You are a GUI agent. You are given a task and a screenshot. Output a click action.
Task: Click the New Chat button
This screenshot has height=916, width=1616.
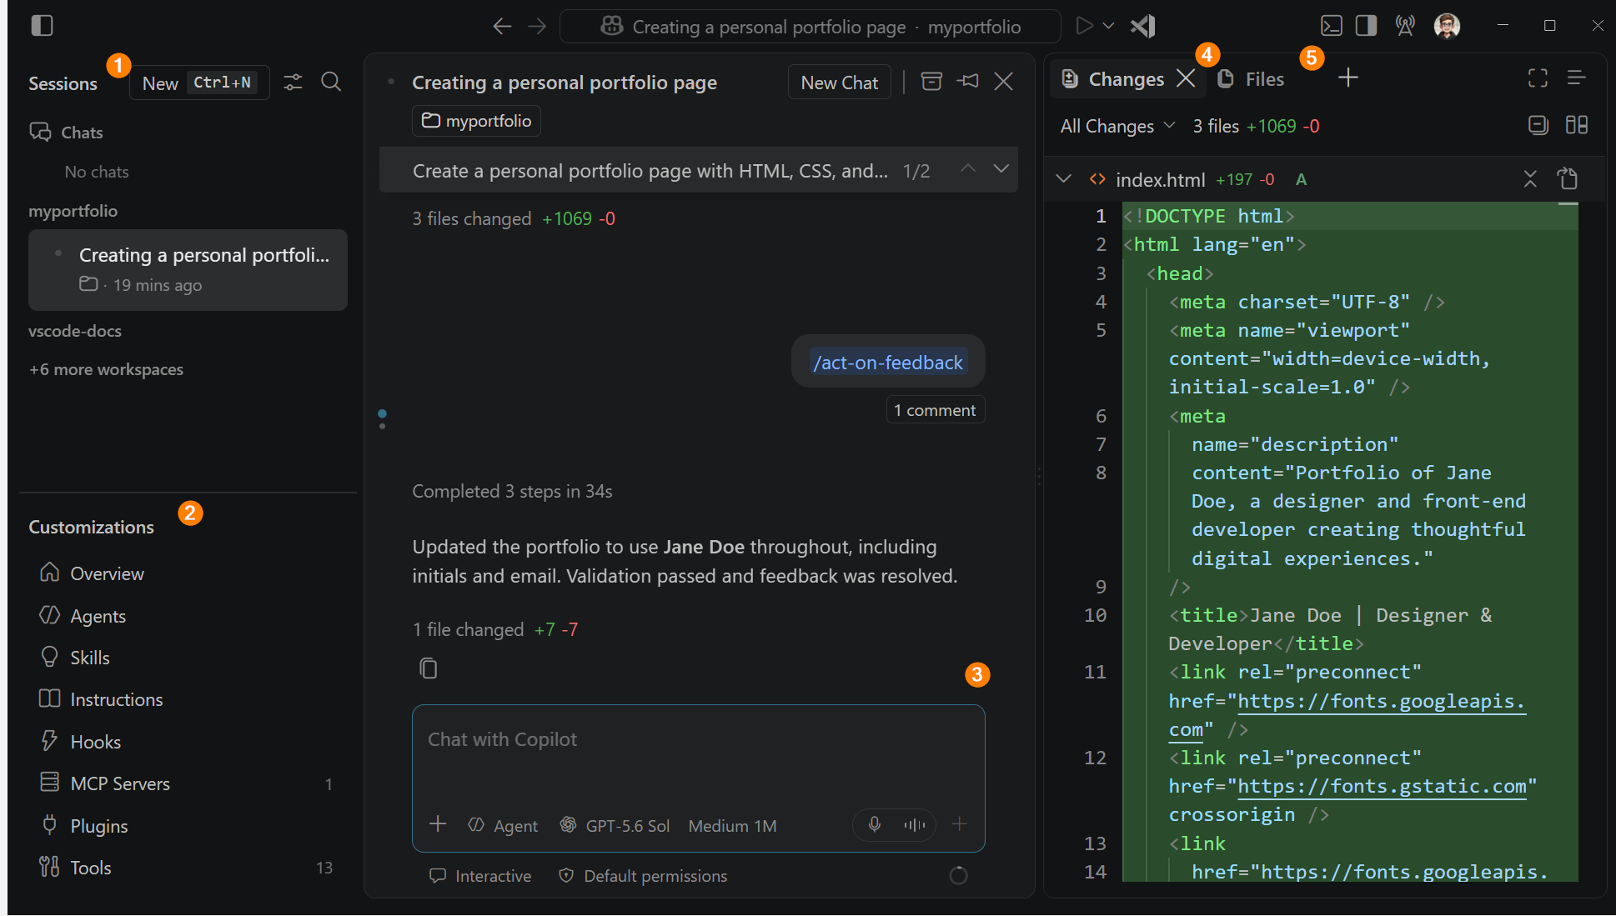point(839,83)
